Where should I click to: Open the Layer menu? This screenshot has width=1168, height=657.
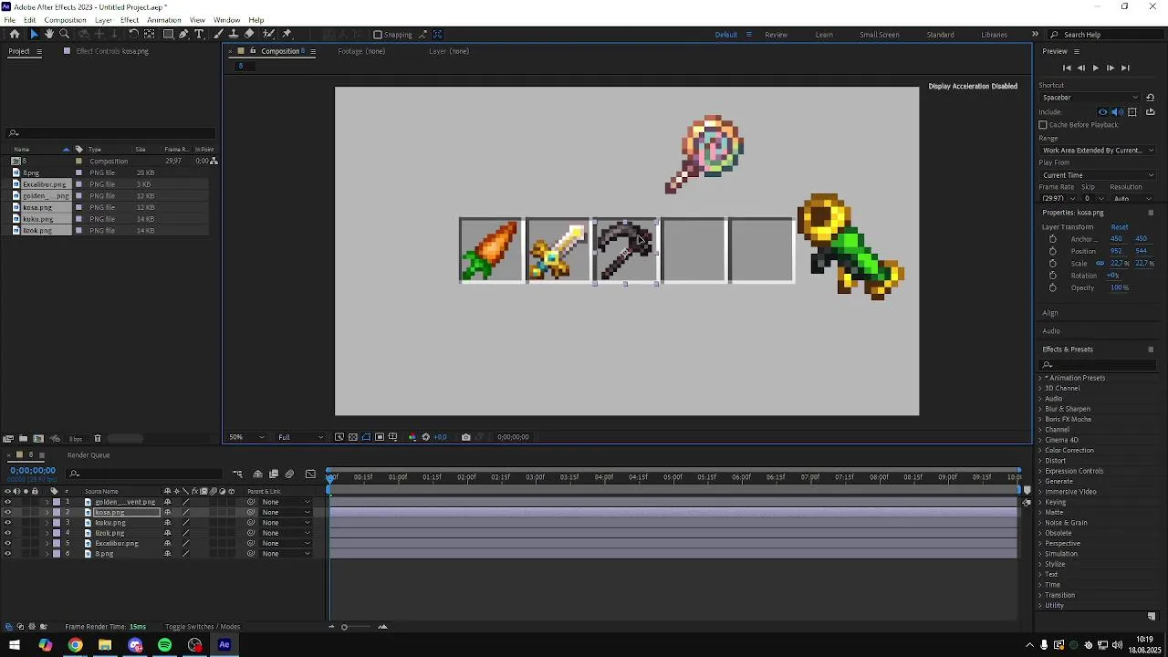coord(104,20)
